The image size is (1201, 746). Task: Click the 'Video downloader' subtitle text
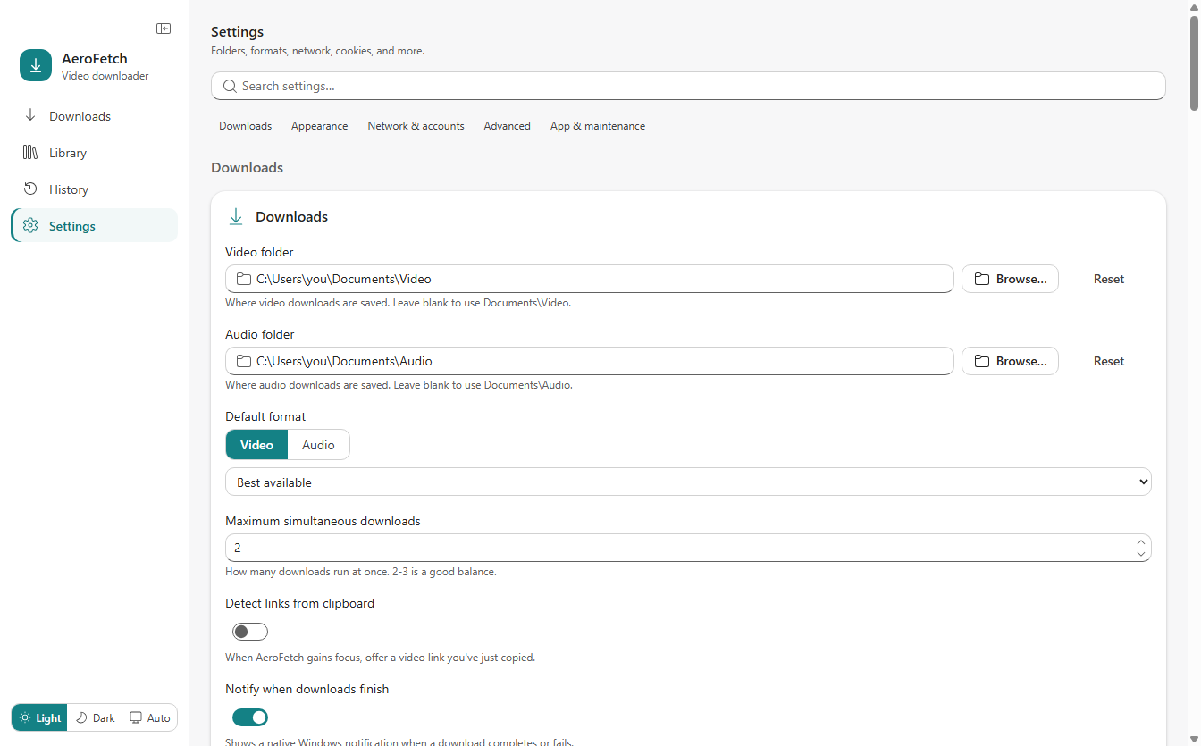coord(105,76)
